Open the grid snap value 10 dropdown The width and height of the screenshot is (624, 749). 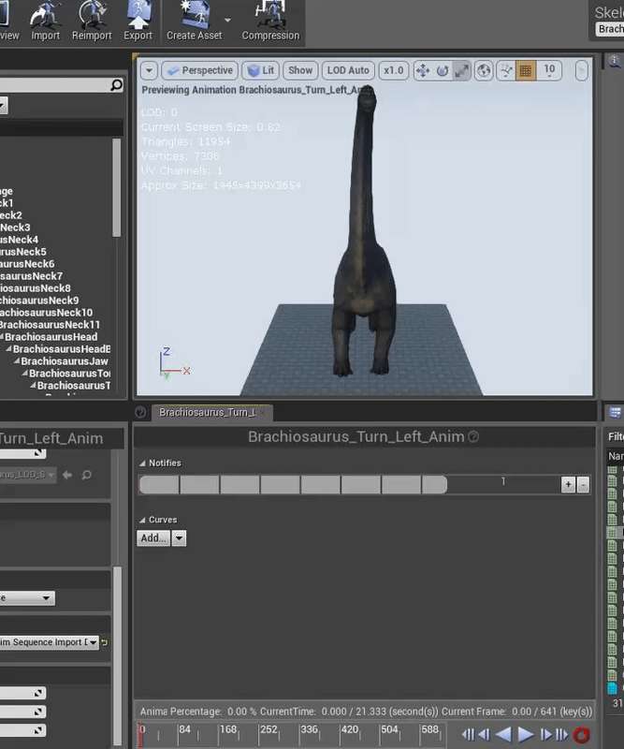[x=549, y=71]
